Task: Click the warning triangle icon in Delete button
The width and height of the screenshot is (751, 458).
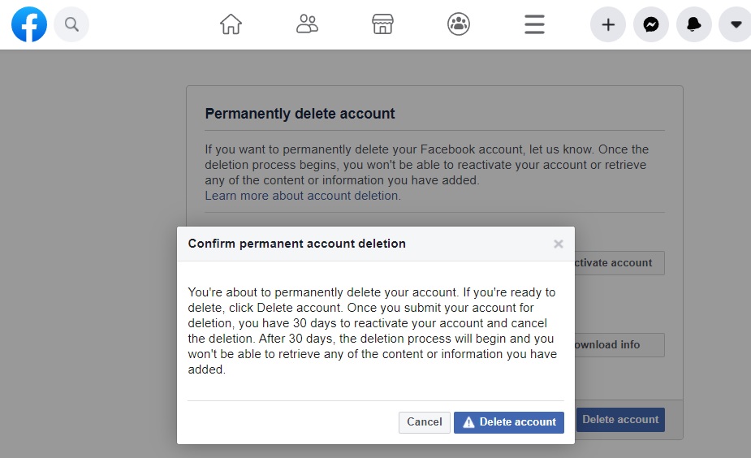Action: [x=468, y=422]
